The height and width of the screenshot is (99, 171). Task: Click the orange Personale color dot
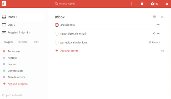coord(4,51)
